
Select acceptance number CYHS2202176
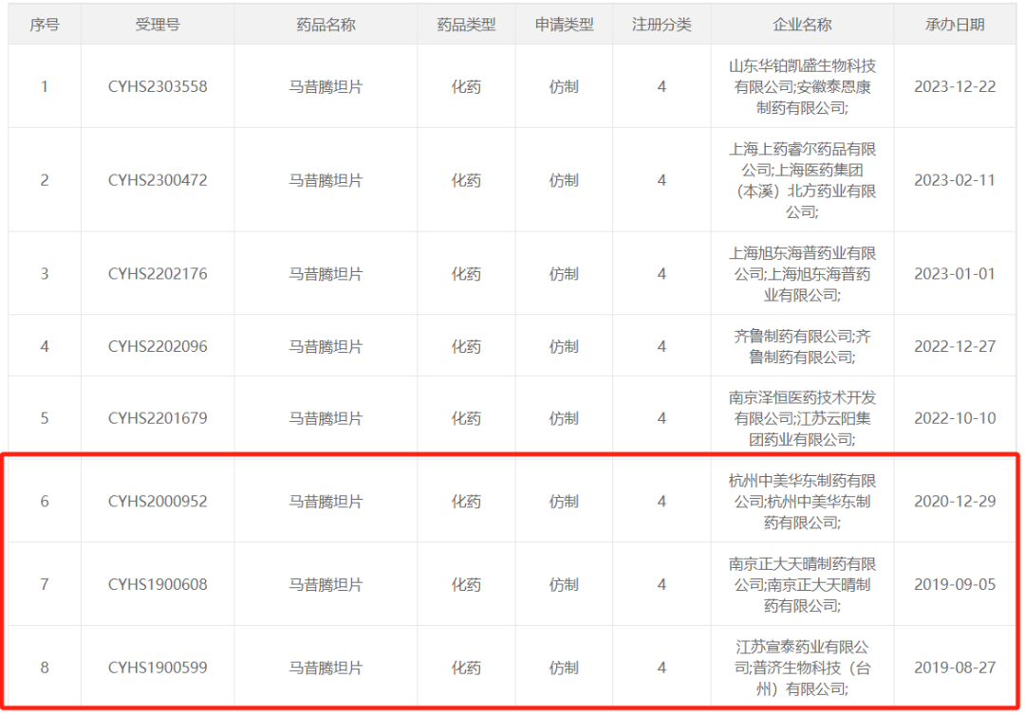tap(158, 274)
